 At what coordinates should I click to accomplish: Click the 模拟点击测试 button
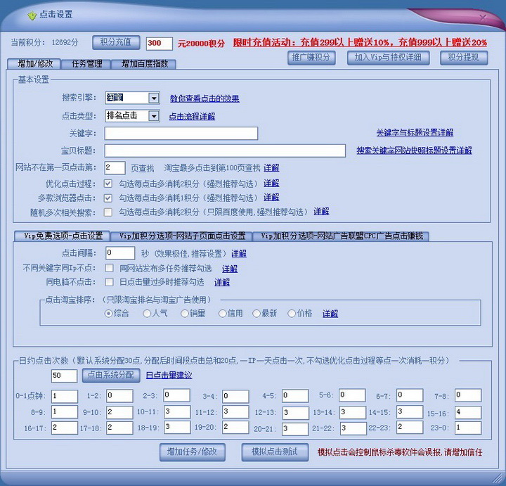point(275,452)
